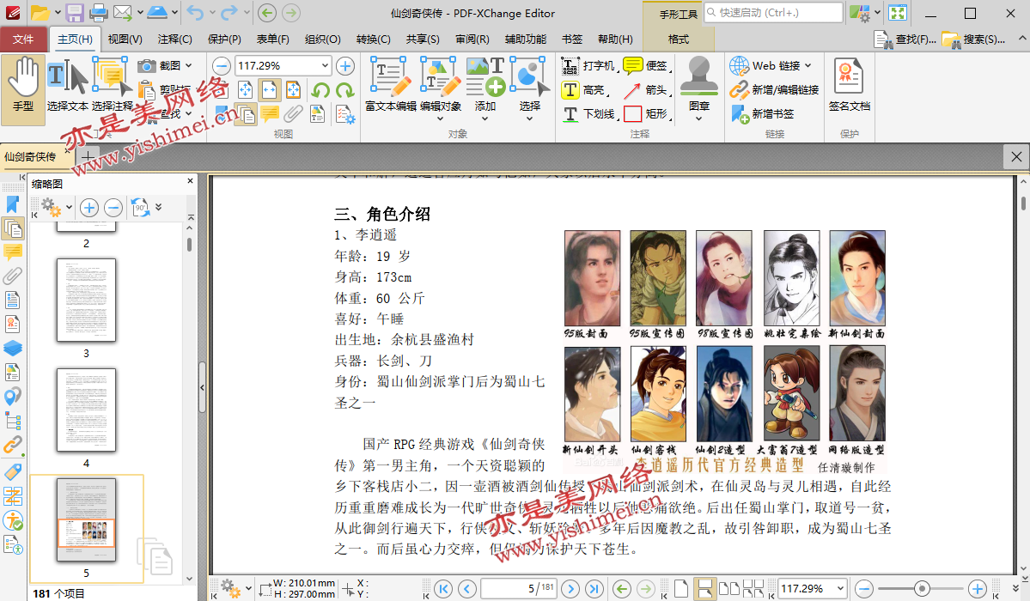Toggle comments pane button in ribbon view group
This screenshot has width=1030, height=601.
[x=270, y=114]
